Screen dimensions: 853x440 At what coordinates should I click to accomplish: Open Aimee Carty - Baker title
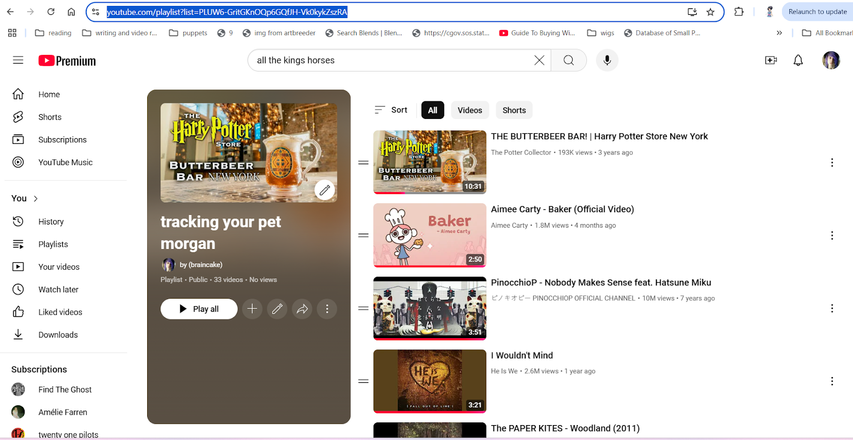click(562, 210)
